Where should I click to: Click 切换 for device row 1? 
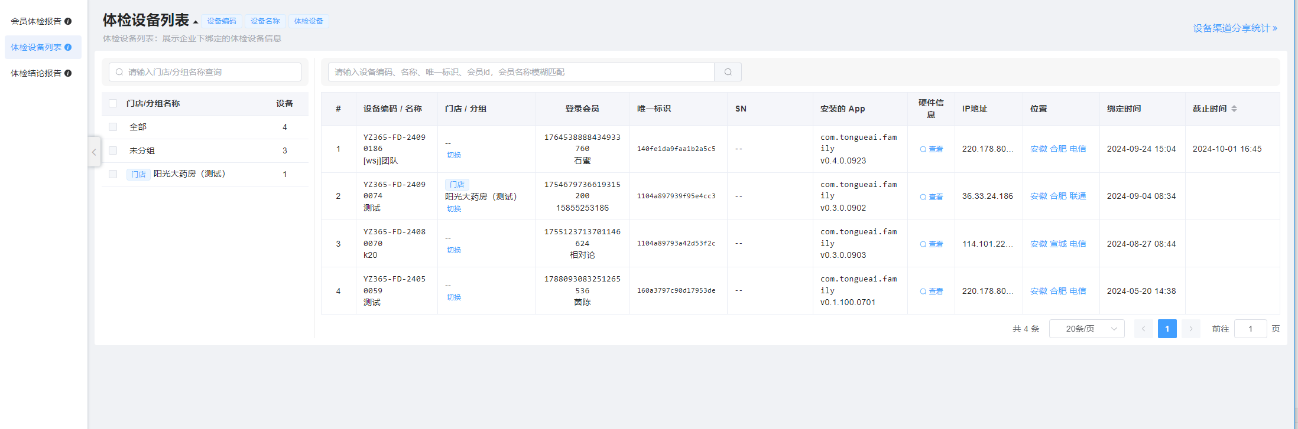pos(454,155)
